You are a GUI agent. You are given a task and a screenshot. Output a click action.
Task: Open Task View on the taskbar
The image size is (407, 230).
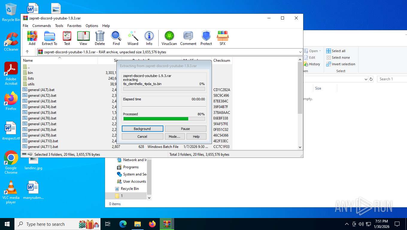(x=108, y=224)
